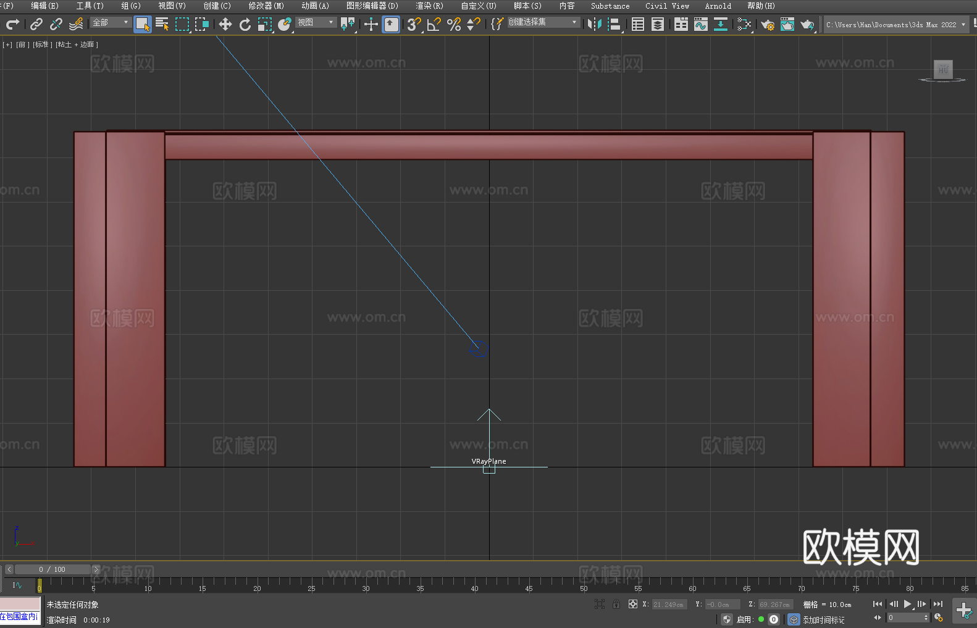Open the [粘土 + 边面] display menu
The height and width of the screenshot is (628, 977).
click(x=77, y=44)
